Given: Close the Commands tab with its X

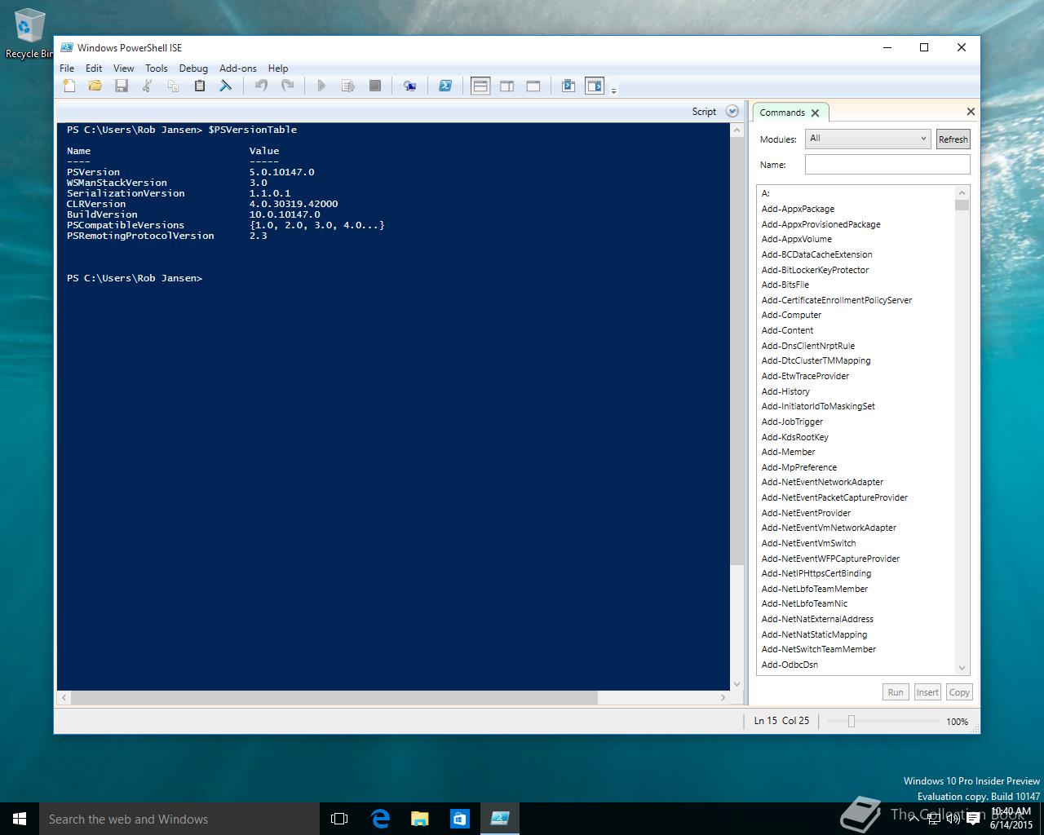Looking at the screenshot, I should 815,113.
